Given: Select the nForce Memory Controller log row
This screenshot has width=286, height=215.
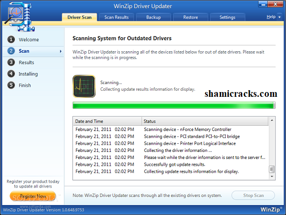Looking at the screenshot, I should tap(171, 130).
